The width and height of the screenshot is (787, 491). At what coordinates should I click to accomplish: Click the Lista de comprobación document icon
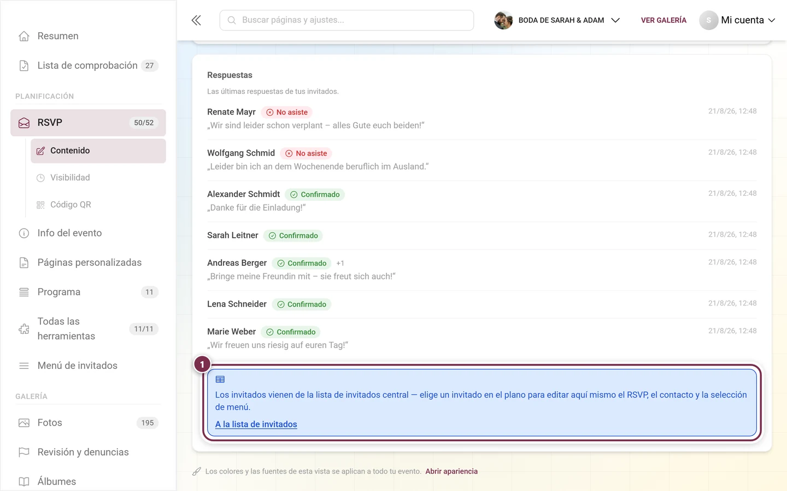24,65
